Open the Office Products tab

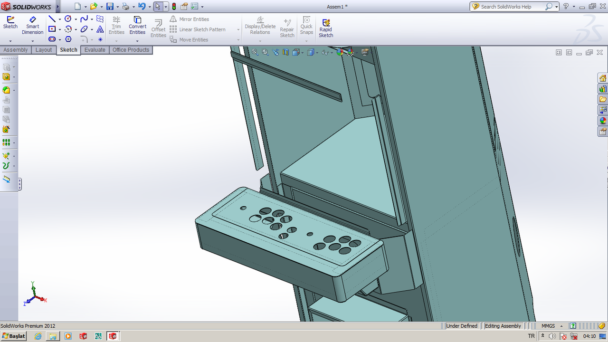click(x=131, y=50)
